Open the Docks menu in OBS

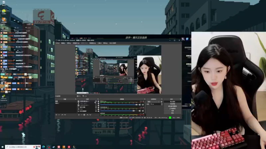coord(76,43)
